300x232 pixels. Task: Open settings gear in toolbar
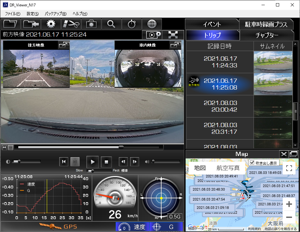[x=51, y=24]
